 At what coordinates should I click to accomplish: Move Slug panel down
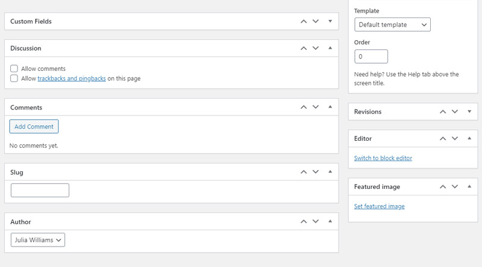coord(316,172)
